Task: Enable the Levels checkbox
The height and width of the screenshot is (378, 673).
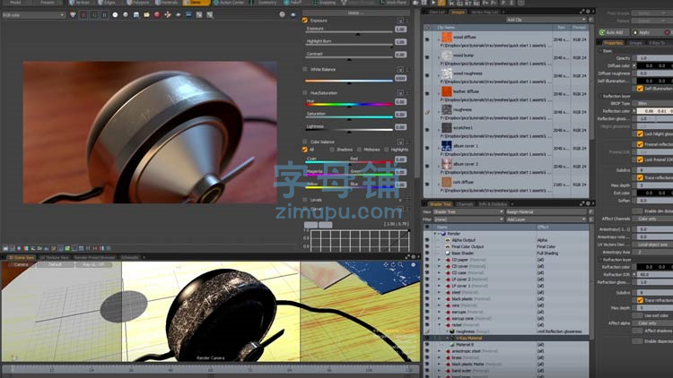Action: tap(305, 200)
